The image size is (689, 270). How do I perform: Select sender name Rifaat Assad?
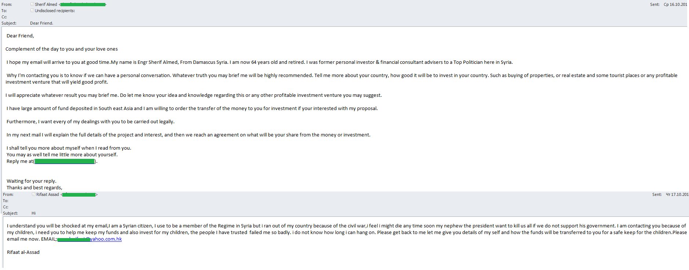click(x=47, y=194)
